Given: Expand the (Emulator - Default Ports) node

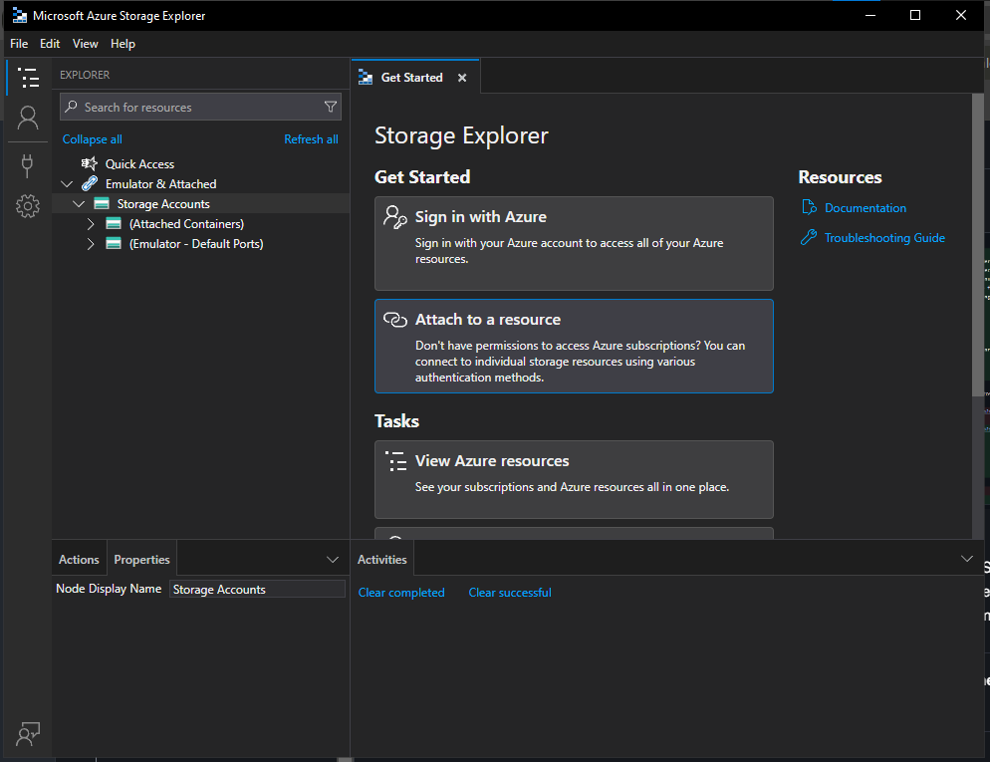Looking at the screenshot, I should [91, 244].
